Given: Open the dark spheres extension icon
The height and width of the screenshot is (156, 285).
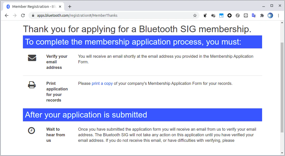Looking at the screenshot, I should (x=213, y=15).
